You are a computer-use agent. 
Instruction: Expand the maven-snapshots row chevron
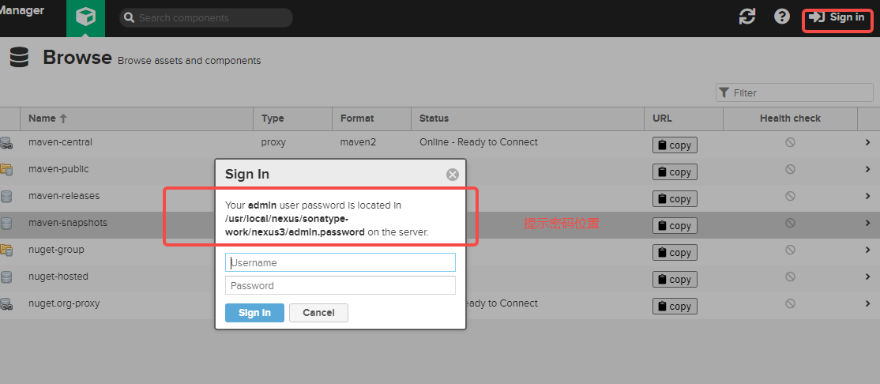pyautogui.click(x=868, y=223)
